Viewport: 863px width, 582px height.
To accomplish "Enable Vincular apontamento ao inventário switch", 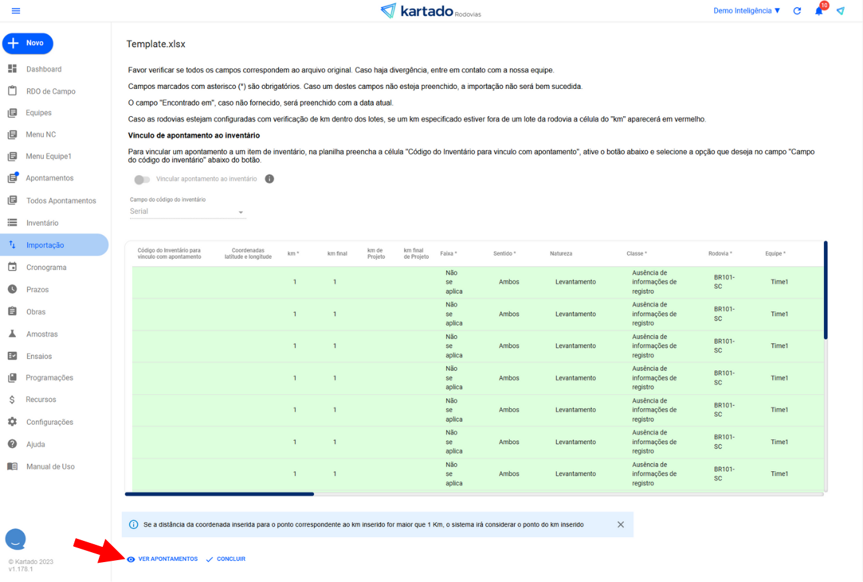I will tap(141, 179).
